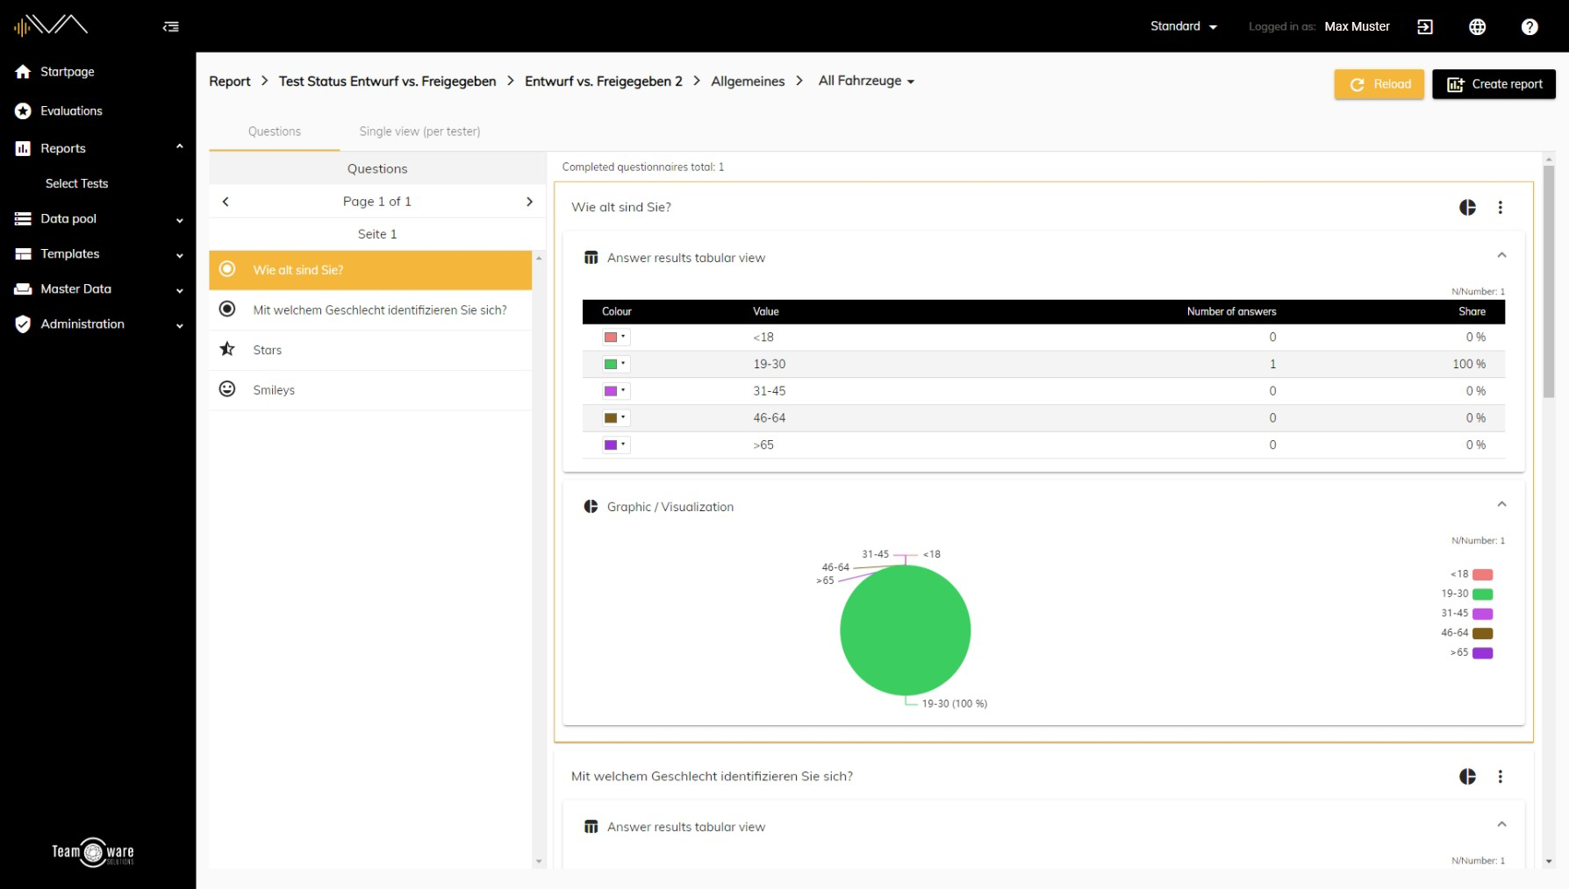The image size is (1569, 889).
Task: Click the 'Number of answers' column header
Action: (1231, 311)
